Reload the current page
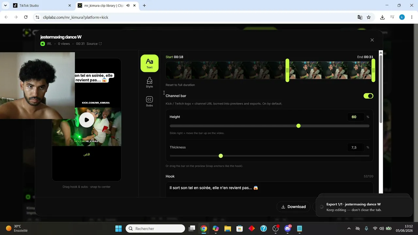Image resolution: width=418 pixels, height=235 pixels. pyautogui.click(x=26, y=17)
